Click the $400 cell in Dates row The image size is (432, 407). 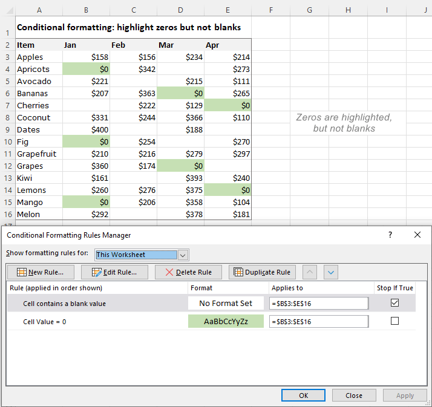87,129
